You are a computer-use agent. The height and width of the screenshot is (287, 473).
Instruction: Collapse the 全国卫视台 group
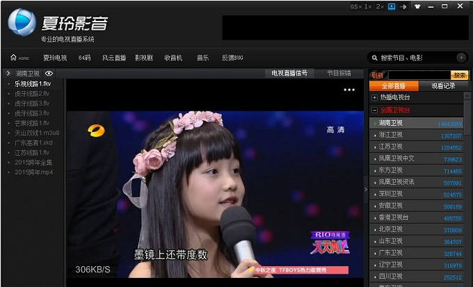[374, 110]
